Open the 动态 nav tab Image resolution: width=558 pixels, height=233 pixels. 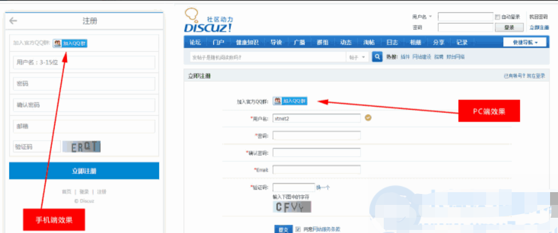(345, 43)
